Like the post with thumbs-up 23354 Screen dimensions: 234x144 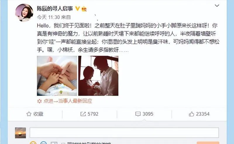point(199,114)
